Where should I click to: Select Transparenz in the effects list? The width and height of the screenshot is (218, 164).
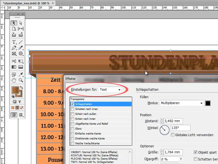point(101,99)
